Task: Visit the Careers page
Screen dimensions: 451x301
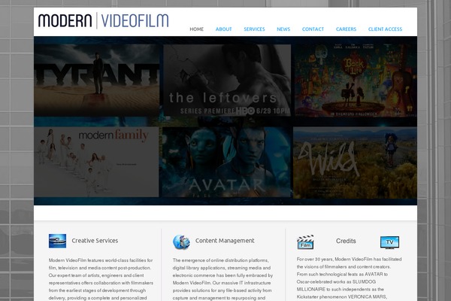Action: click(x=346, y=29)
